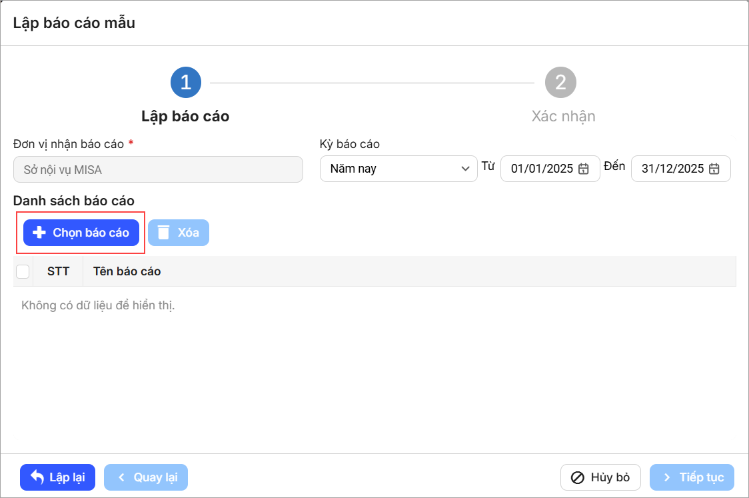Click the cancel circle icon on Hủy bỏ

(578, 477)
